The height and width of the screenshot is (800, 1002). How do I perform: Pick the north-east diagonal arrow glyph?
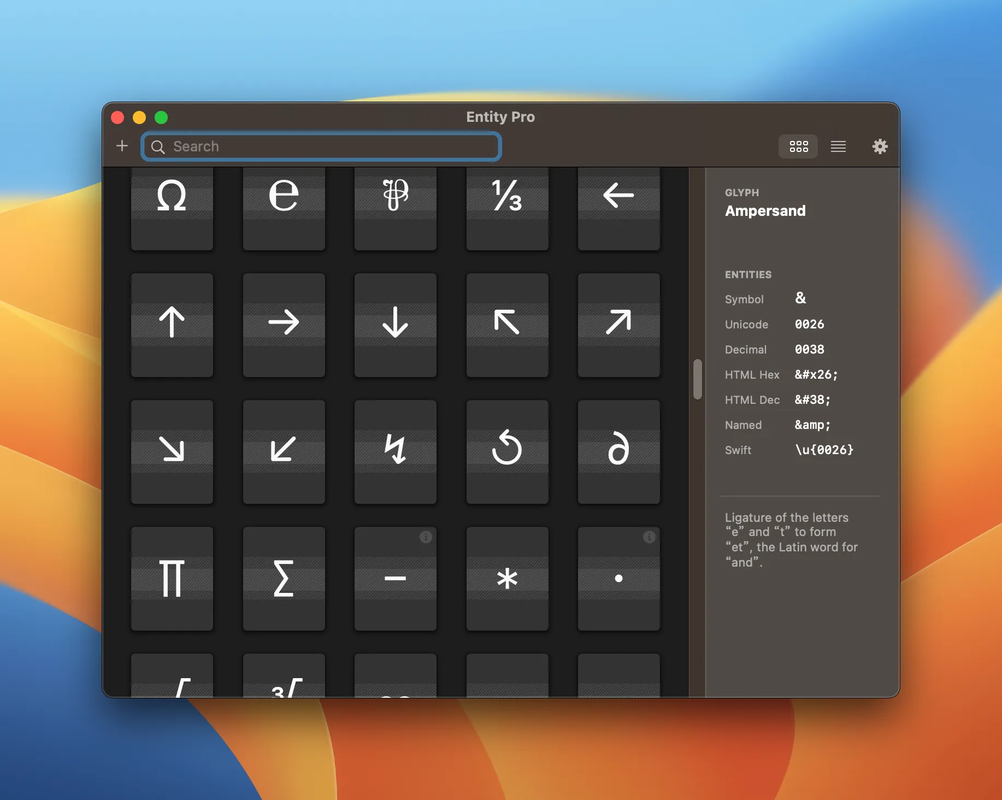click(x=619, y=325)
